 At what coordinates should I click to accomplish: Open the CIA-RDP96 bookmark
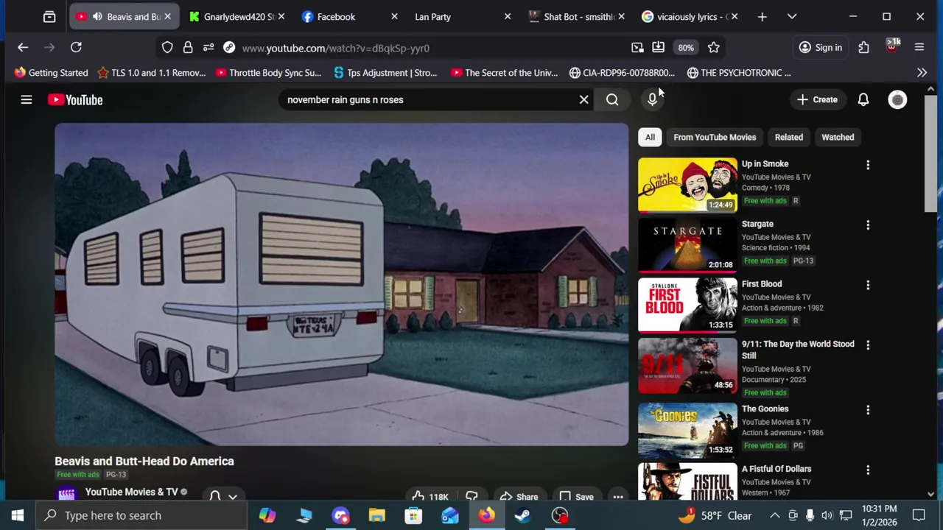click(x=622, y=73)
